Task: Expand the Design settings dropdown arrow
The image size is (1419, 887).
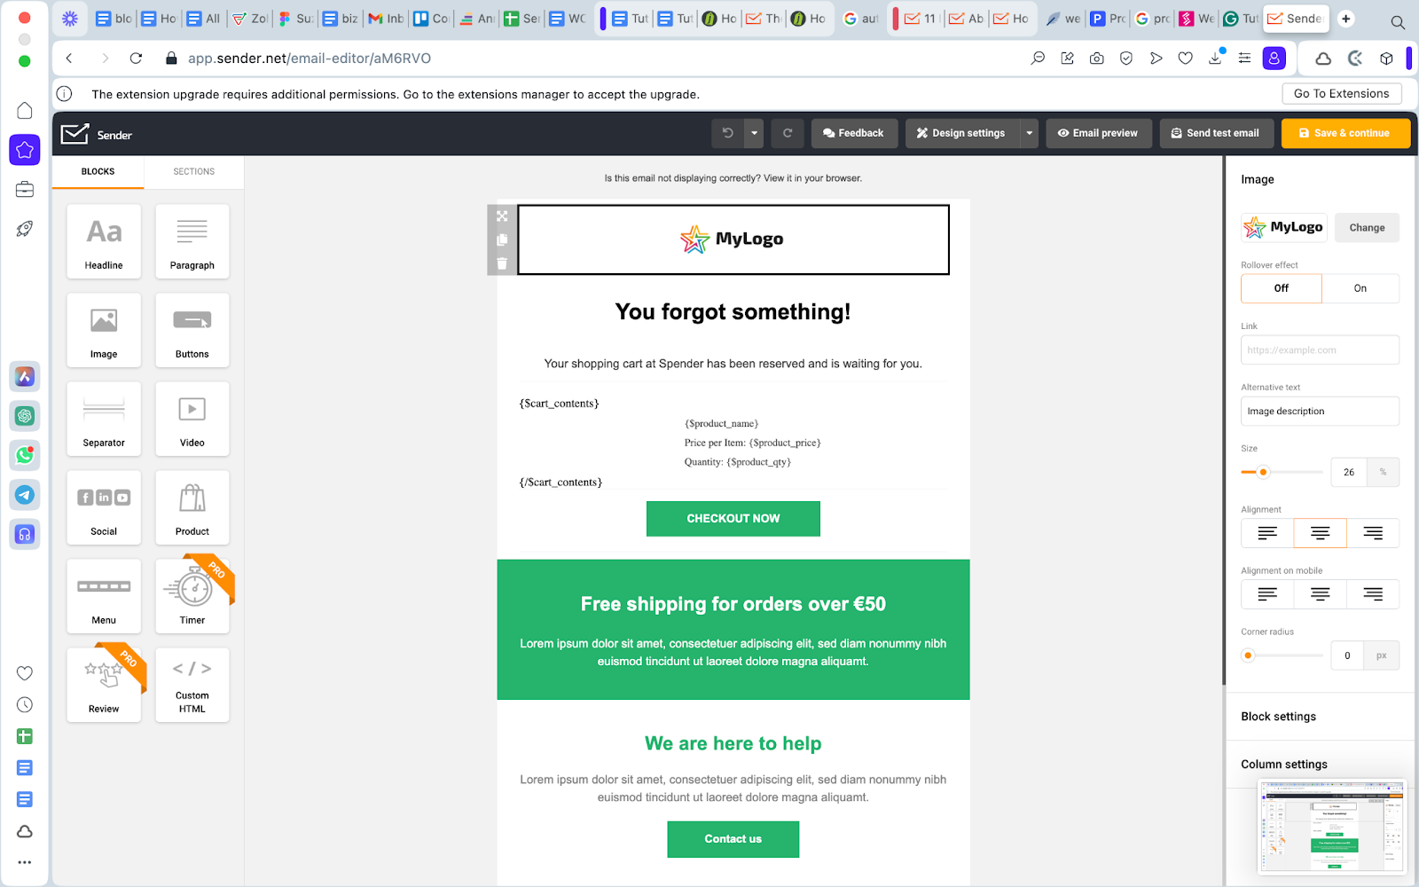Action: 1029,133
